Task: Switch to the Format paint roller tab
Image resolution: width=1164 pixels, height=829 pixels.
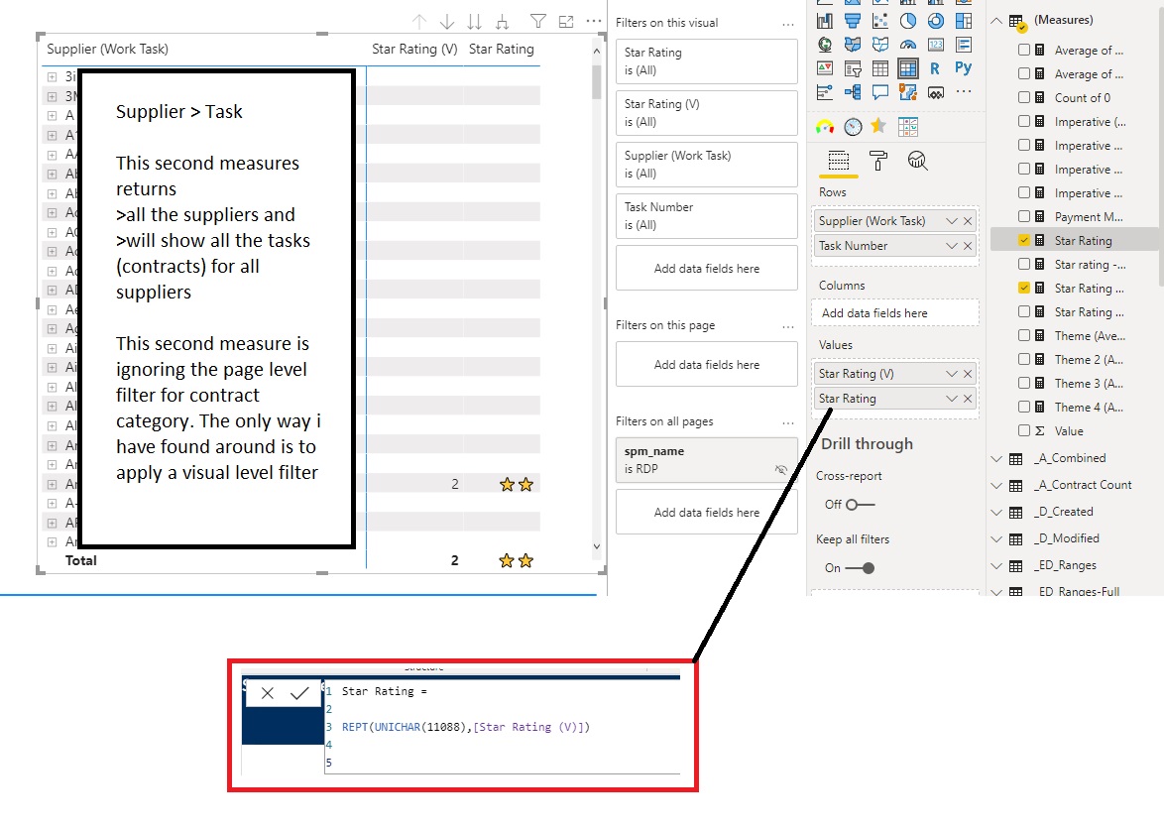Action: pos(878,161)
